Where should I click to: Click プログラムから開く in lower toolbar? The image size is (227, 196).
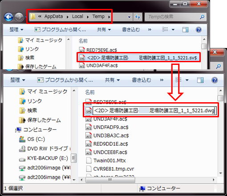[65, 80]
